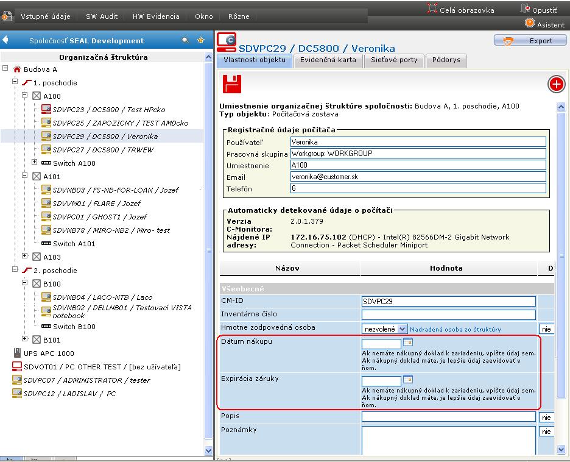Select SDVVM01 / FLARE / Jozef in tree
570x462 pixels.
pos(97,204)
